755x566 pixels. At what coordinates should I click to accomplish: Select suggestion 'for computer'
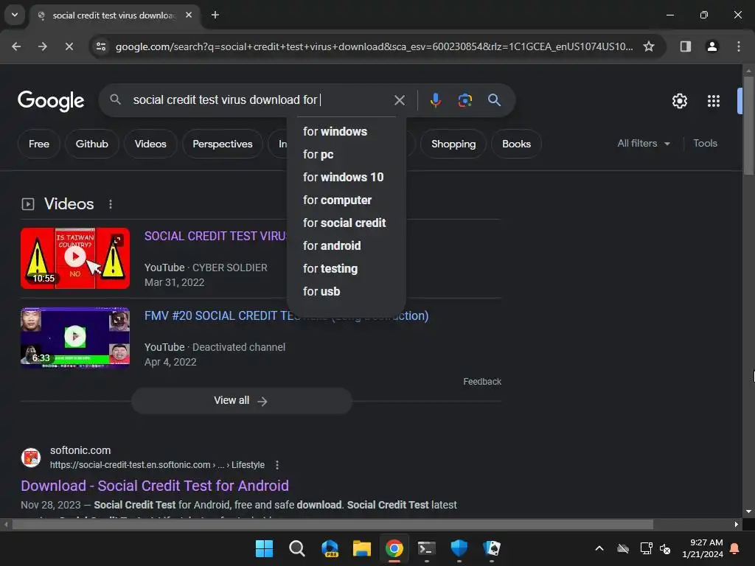coord(347,200)
